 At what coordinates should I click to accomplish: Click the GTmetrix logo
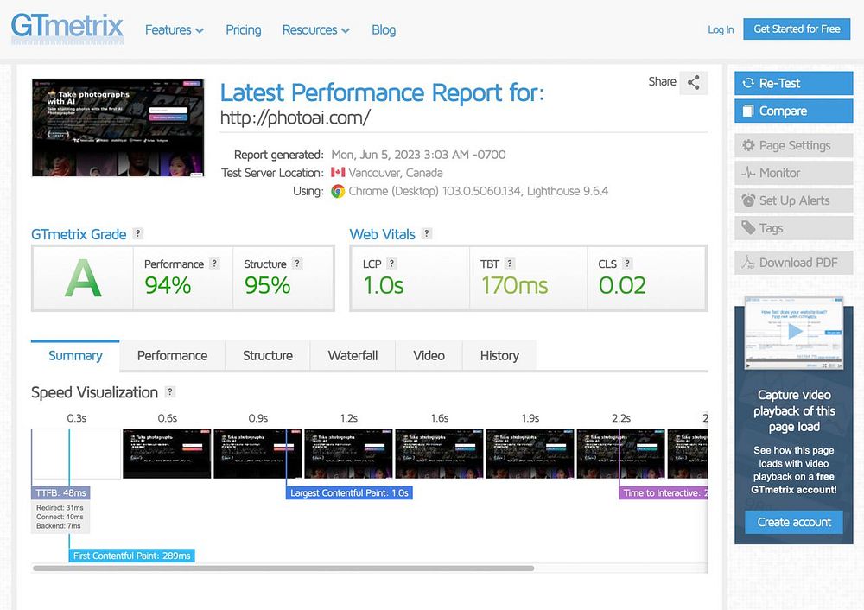pos(67,28)
